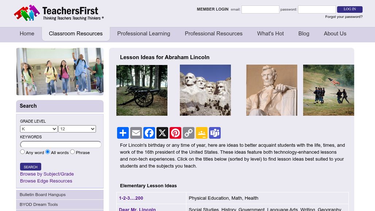Select the All words radio option
Screen dimensions: 375x211
coord(47,151)
